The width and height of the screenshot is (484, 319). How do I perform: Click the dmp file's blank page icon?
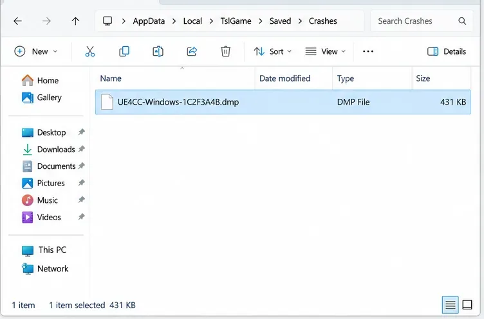pyautogui.click(x=107, y=102)
